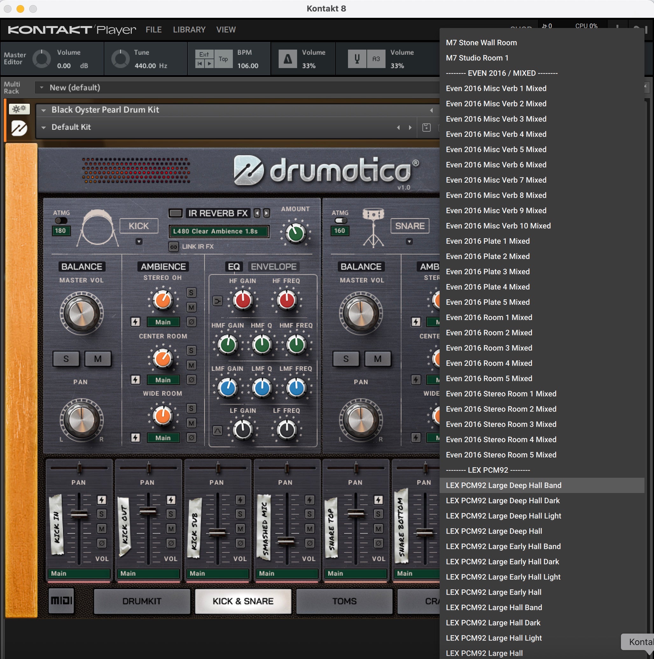Click the Kick Master Vol knob

81,313
